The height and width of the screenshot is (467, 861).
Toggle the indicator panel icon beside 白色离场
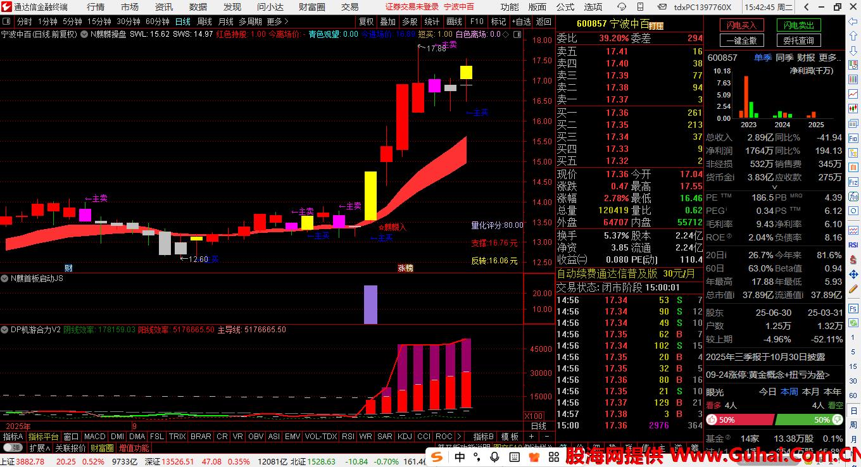505,34
